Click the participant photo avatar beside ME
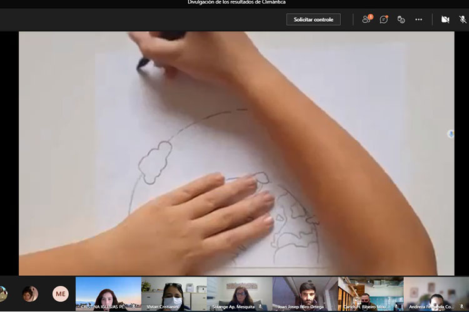The height and width of the screenshot is (312, 469). pyautogui.click(x=29, y=294)
